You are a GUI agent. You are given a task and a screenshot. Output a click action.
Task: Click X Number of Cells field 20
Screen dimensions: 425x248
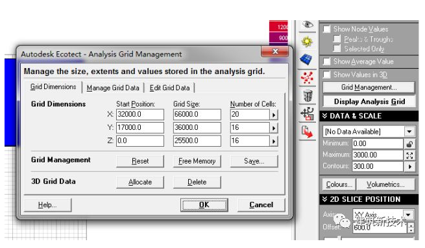point(250,114)
